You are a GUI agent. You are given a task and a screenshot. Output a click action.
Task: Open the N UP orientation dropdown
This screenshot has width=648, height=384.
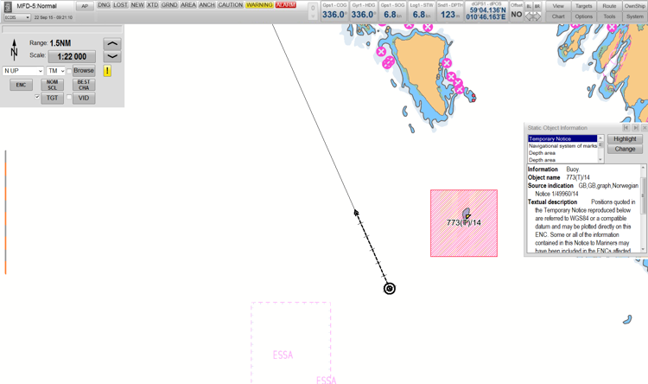click(22, 71)
